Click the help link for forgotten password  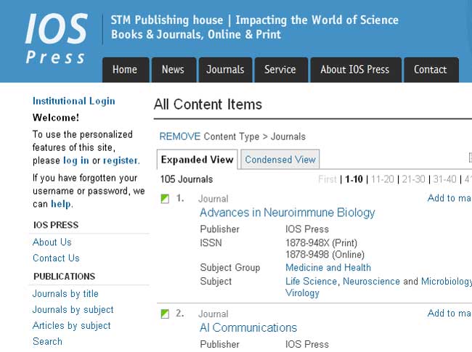pos(61,204)
